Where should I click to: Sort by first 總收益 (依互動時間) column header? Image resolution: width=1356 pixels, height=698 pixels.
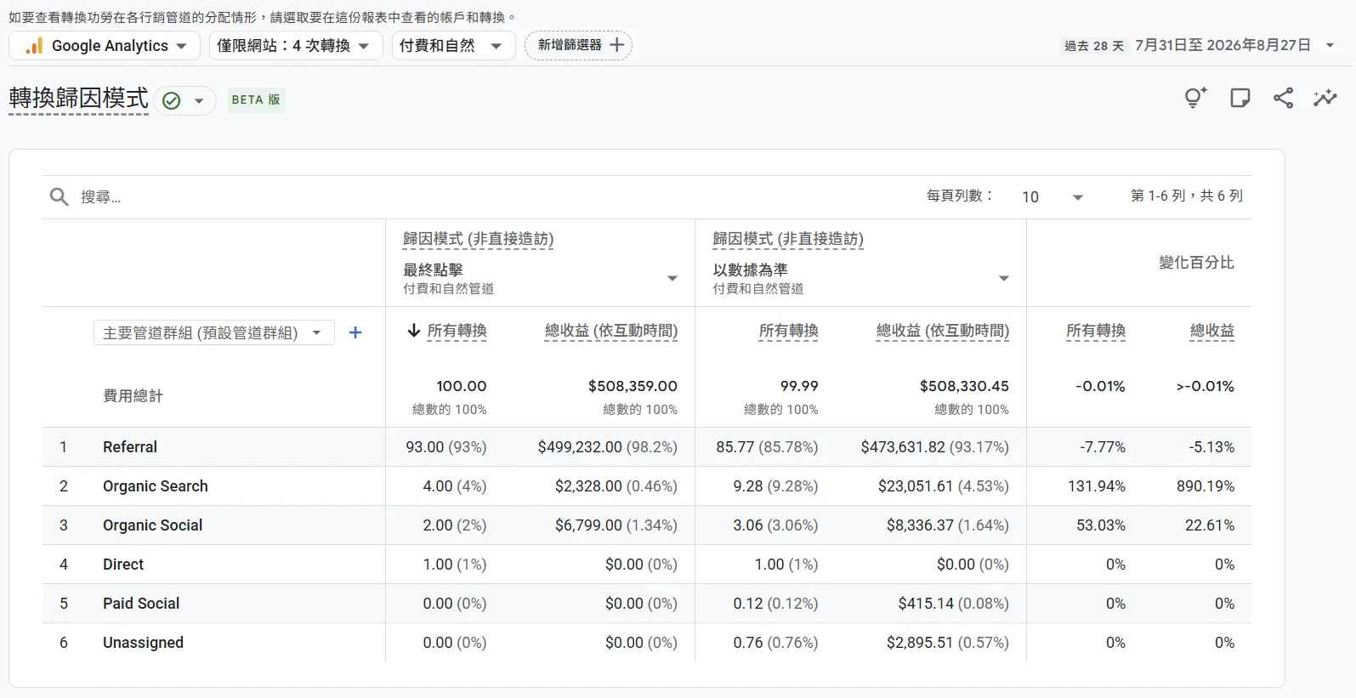(611, 331)
